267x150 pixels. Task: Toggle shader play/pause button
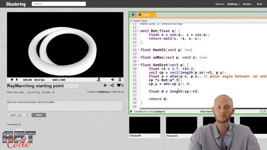point(17,80)
